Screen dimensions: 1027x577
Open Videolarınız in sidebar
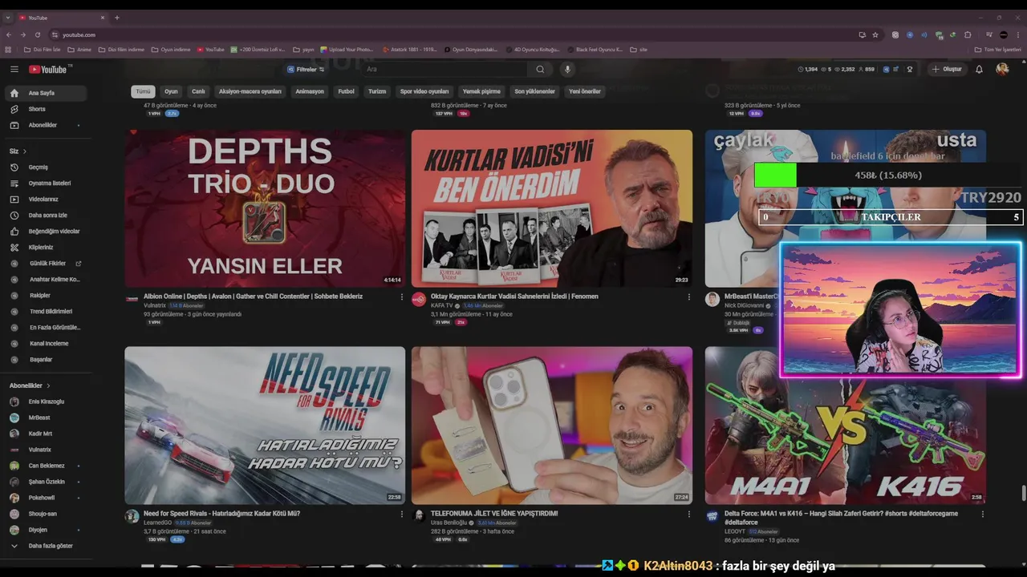44,200
